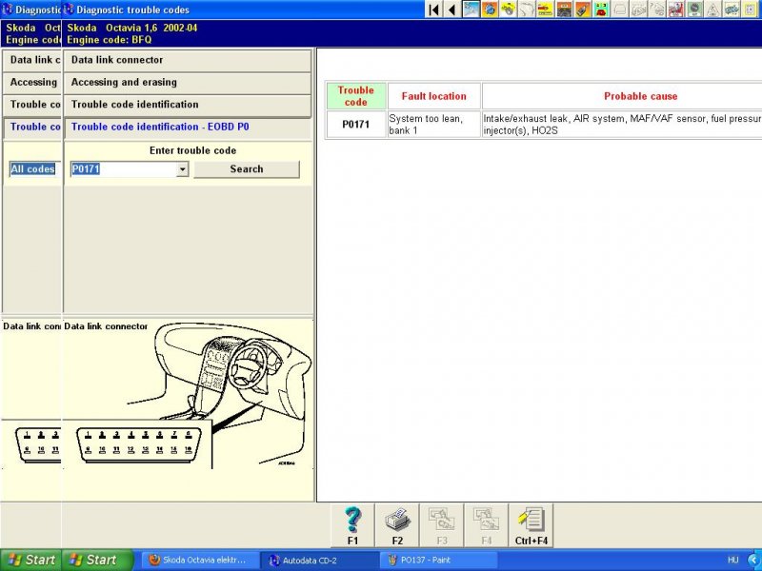Viewport: 762px width, 571px height.
Task: Click the Search button
Action: pos(247,169)
